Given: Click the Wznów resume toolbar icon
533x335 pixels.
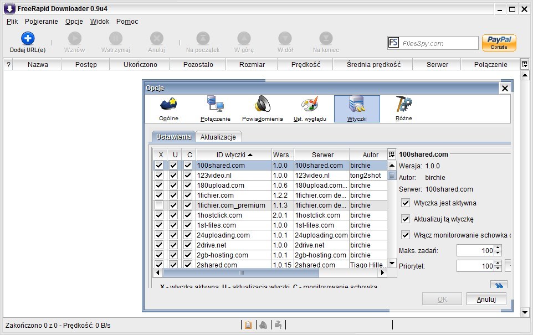Looking at the screenshot, I should (x=74, y=38).
